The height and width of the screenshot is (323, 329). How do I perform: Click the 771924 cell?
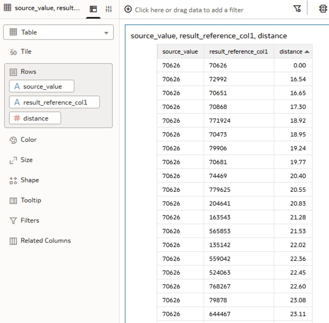[x=239, y=121]
